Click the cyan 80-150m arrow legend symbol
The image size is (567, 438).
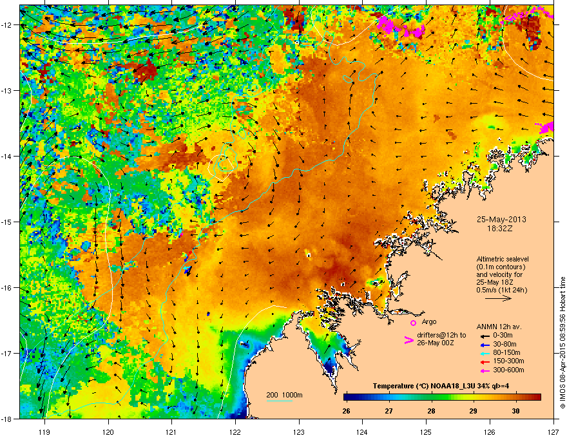coord(484,353)
